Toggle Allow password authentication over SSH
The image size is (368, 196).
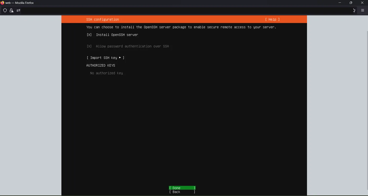pyautogui.click(x=89, y=46)
